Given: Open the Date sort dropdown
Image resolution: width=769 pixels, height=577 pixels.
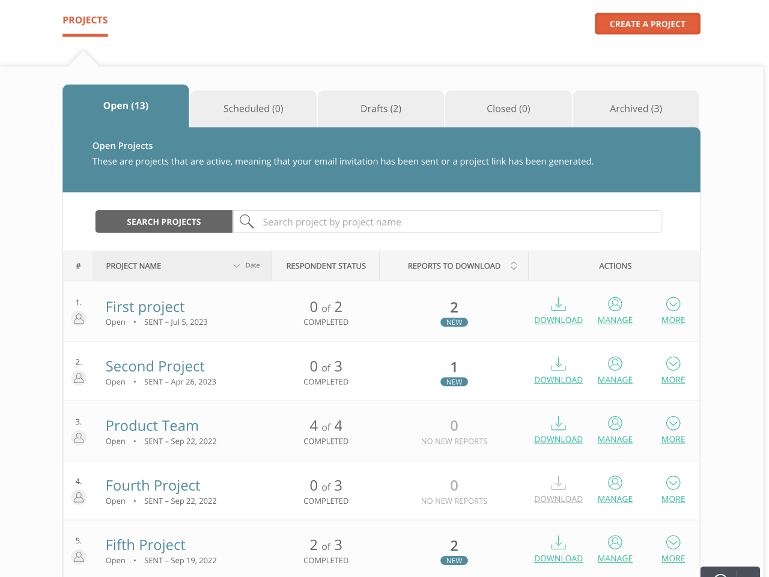Looking at the screenshot, I should click(x=246, y=265).
